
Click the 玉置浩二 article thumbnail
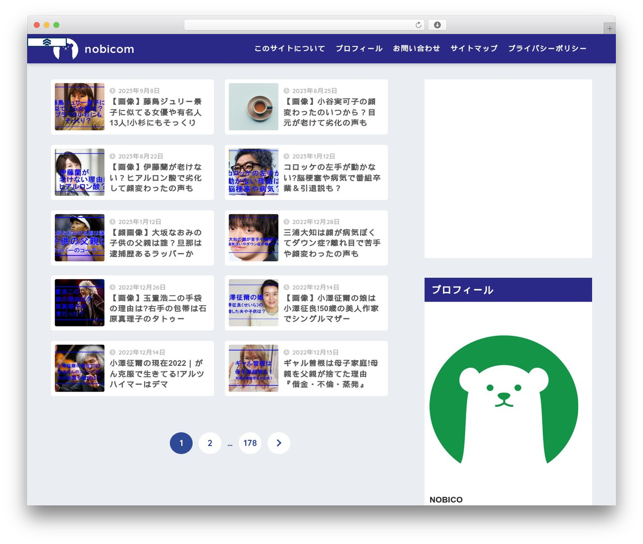(x=79, y=303)
